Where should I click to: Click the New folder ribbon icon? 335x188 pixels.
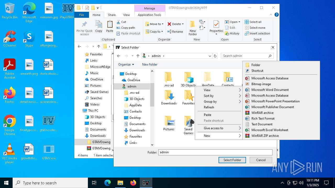193,24
